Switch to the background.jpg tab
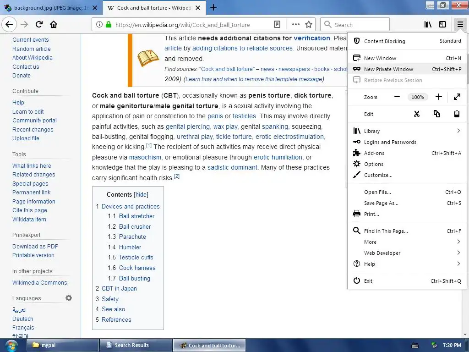The image size is (469, 352). coord(51,8)
